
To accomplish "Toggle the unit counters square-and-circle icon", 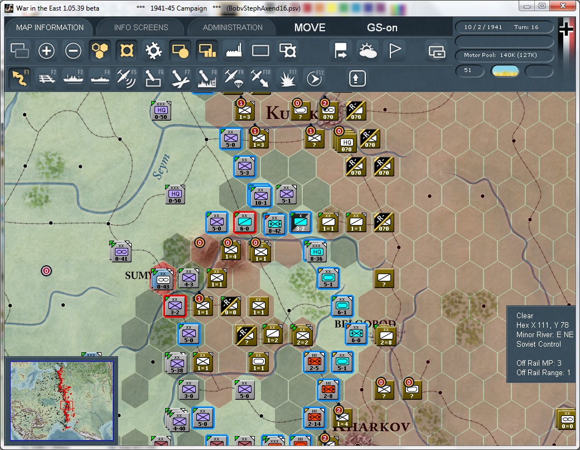I will click(x=180, y=50).
